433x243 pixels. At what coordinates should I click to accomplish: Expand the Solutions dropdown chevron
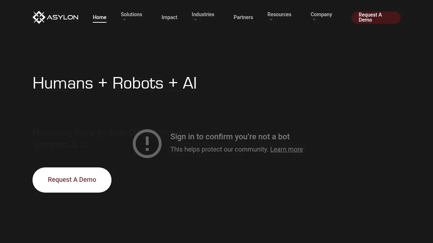pyautogui.click(x=124, y=19)
